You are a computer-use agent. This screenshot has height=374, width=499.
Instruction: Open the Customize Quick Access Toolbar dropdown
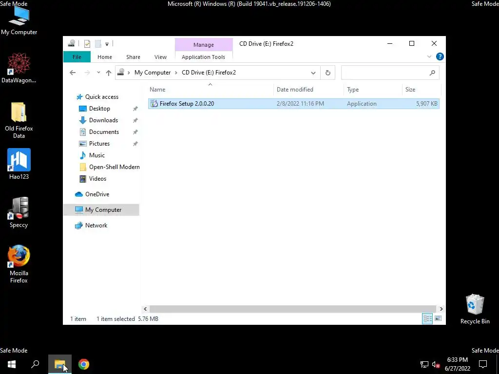pos(107,44)
